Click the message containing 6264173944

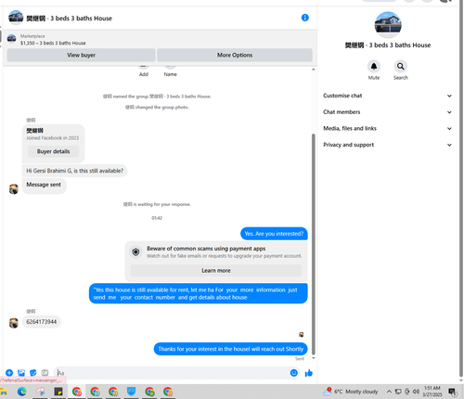coord(42,322)
